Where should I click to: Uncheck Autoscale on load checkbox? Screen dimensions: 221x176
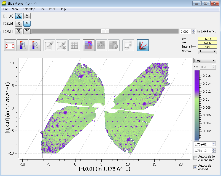(195, 167)
